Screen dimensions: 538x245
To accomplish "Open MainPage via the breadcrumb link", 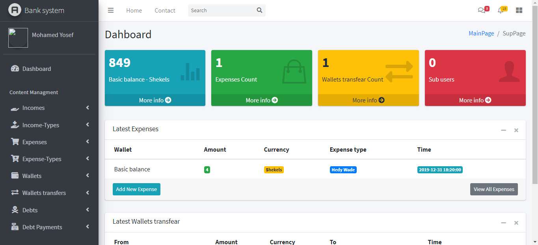I will click(x=481, y=33).
